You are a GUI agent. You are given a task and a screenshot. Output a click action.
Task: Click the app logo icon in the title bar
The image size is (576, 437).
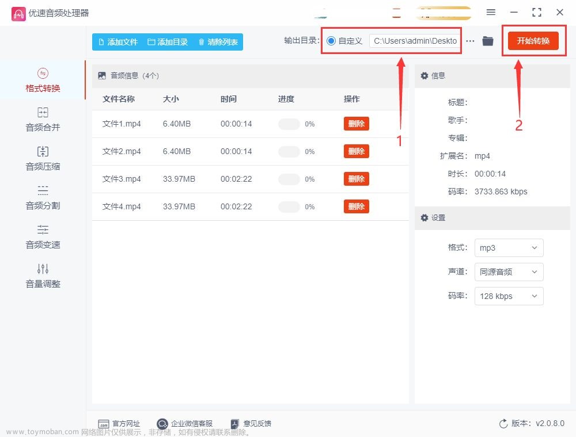pyautogui.click(x=18, y=14)
